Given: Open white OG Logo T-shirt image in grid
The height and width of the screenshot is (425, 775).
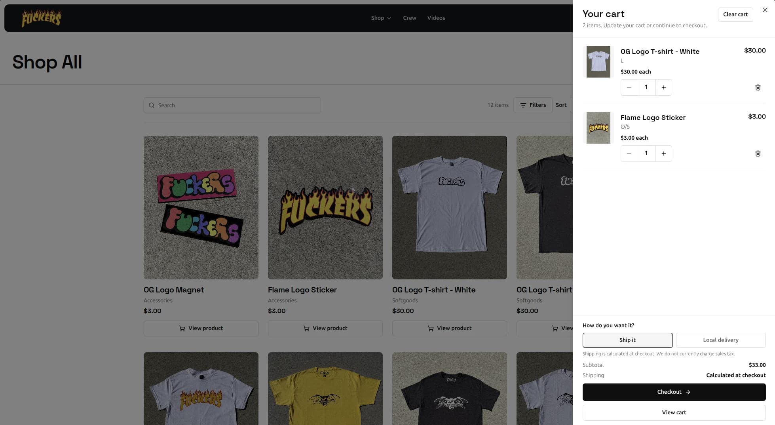Looking at the screenshot, I should (x=449, y=207).
